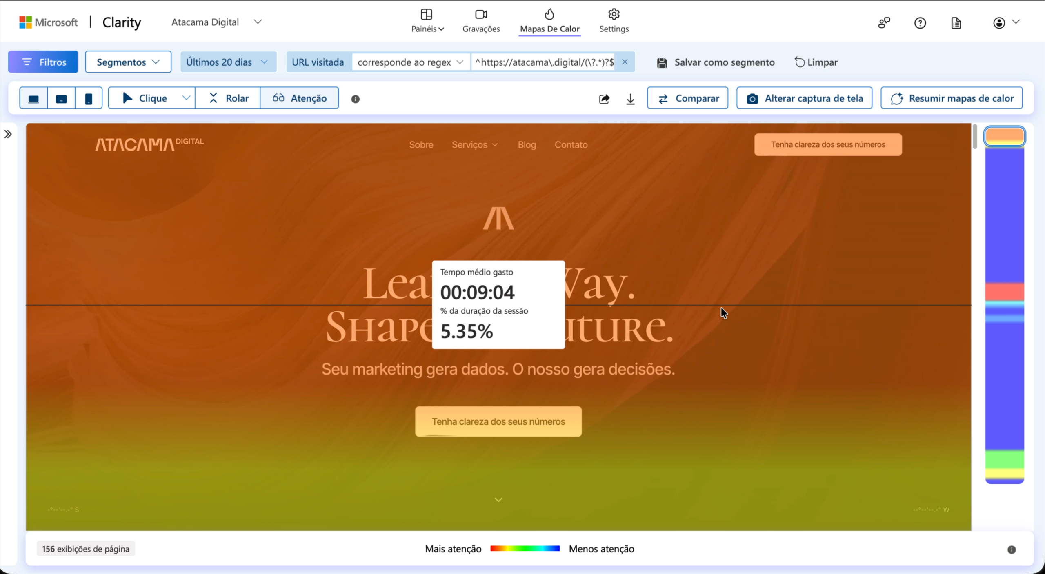Open the Filtros panel
Viewport: 1045px width, 574px height.
pyautogui.click(x=43, y=62)
